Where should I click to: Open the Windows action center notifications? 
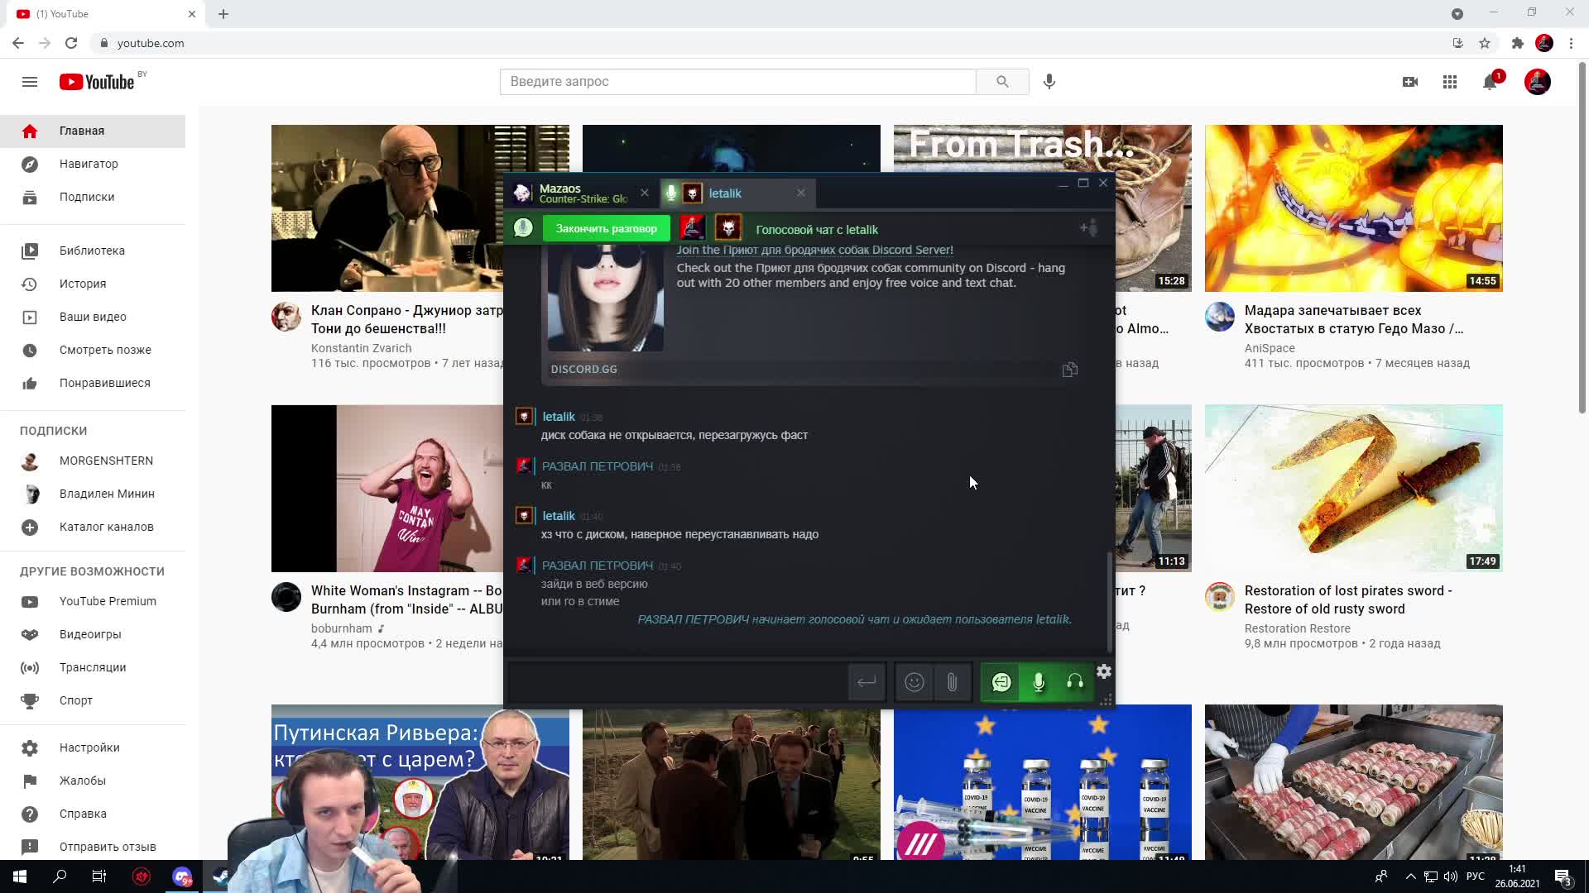point(1563,876)
